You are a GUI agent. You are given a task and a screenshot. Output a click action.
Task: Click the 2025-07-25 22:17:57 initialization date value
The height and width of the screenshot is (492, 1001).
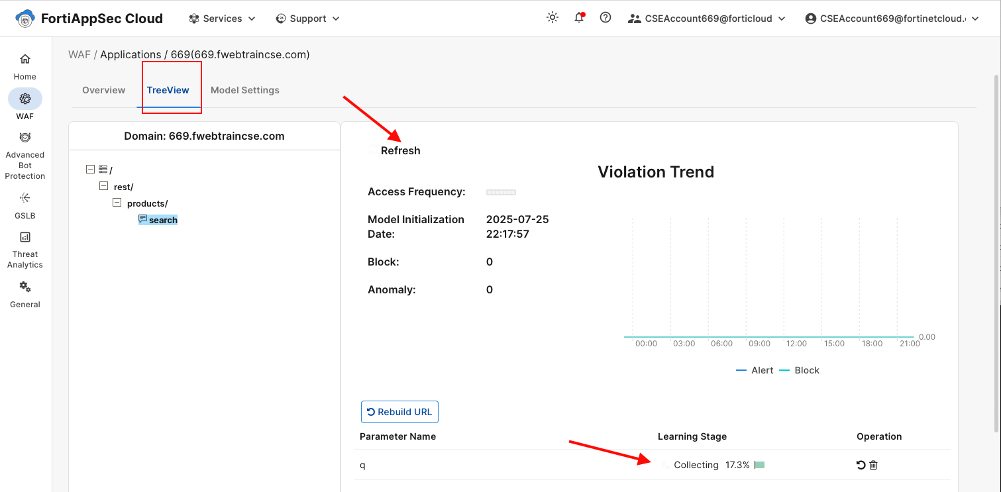517,226
